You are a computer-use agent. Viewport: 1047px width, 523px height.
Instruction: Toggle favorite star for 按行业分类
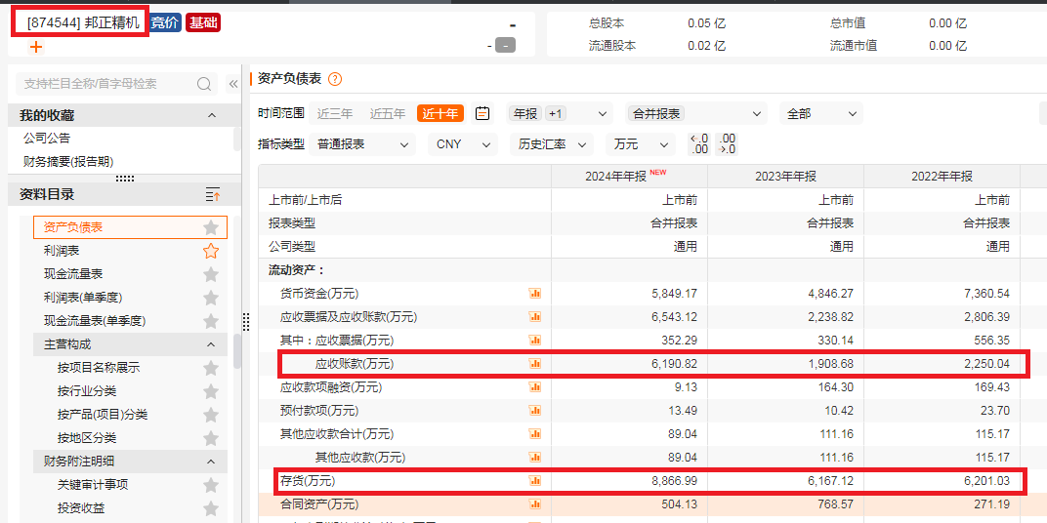[x=211, y=391]
